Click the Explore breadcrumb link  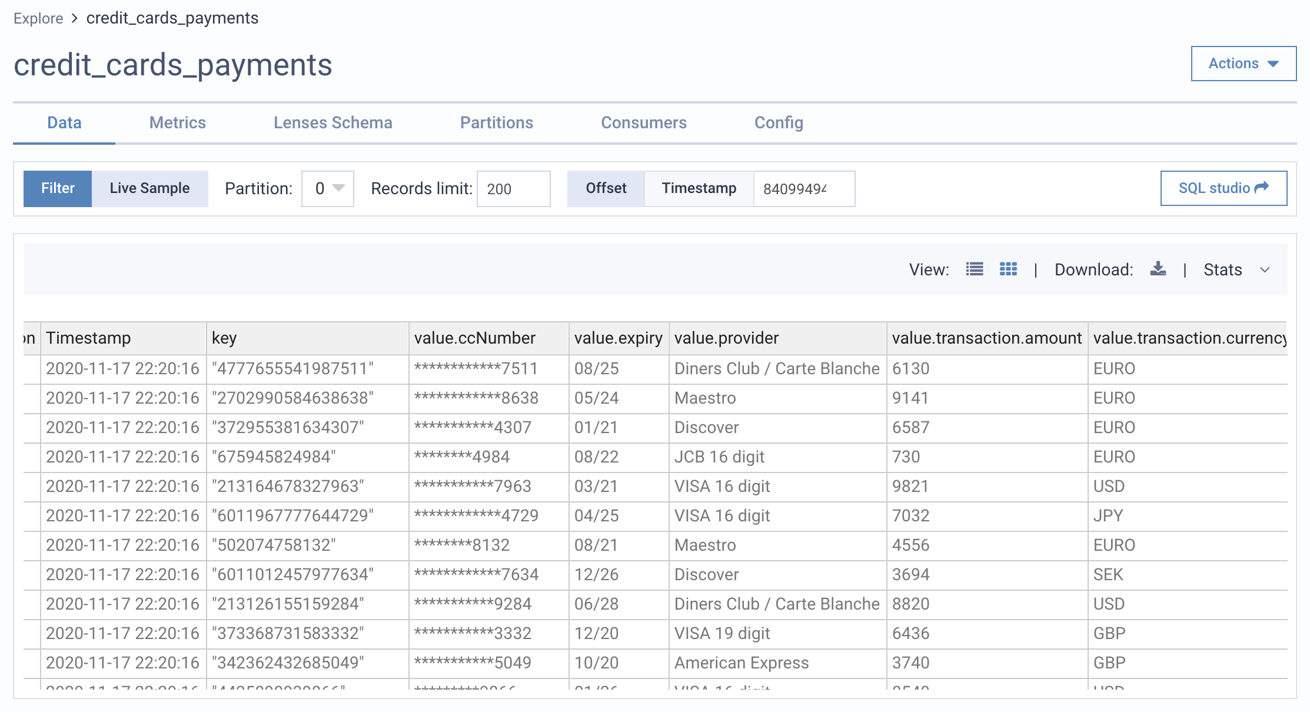click(38, 18)
